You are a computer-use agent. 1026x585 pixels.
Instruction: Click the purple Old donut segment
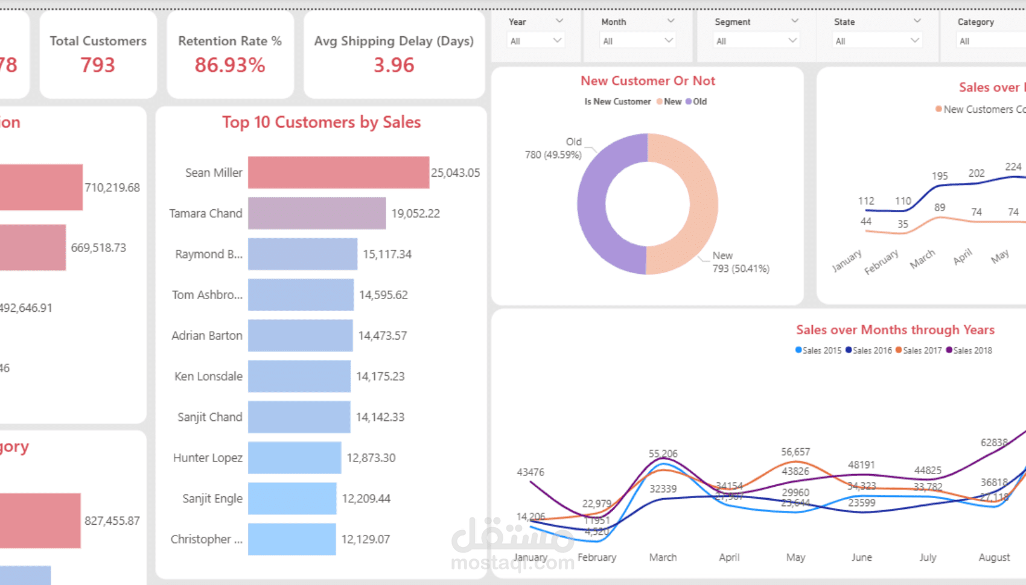(591, 204)
